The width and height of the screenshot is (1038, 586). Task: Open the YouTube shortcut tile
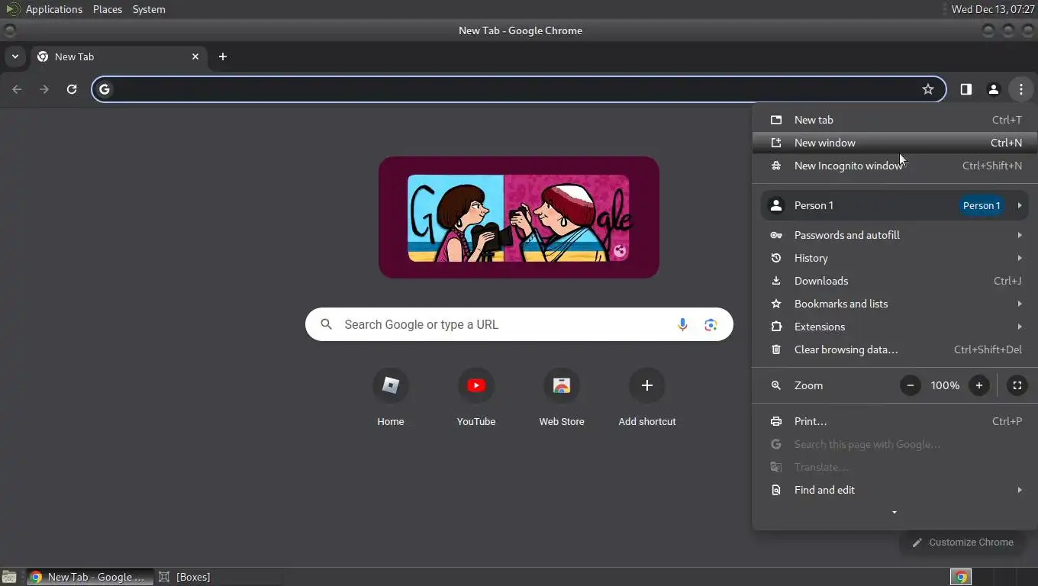(476, 397)
